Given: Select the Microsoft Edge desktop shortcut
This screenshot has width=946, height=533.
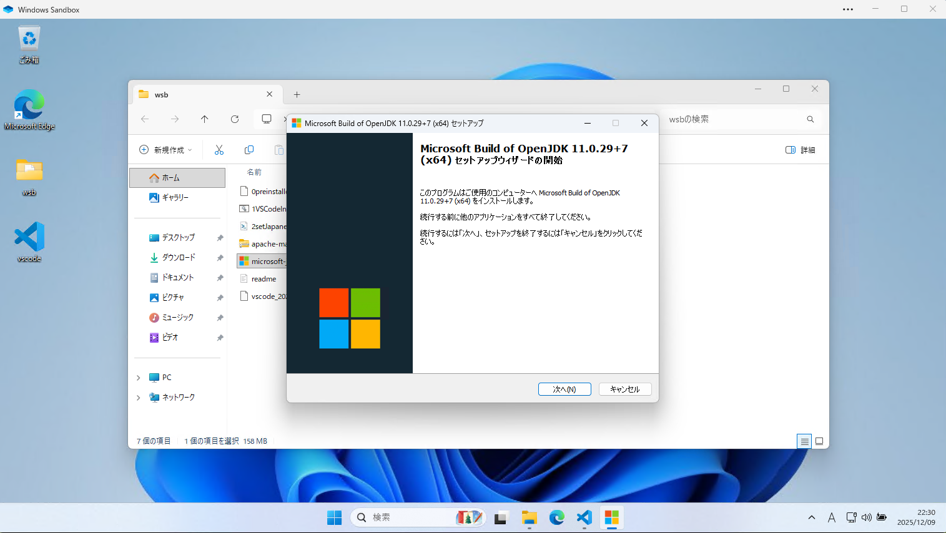Looking at the screenshot, I should (x=29, y=109).
